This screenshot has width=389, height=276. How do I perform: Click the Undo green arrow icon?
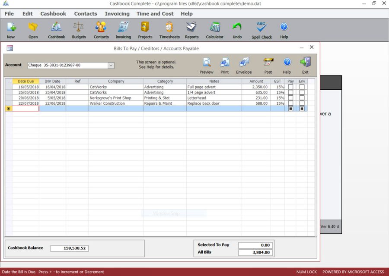coord(237,27)
